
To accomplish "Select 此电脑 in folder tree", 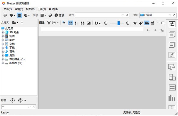I will pos(9,28).
